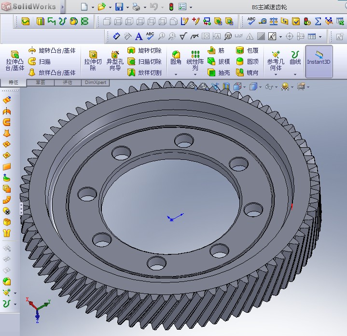Click 参考几何体 reference geometry tool

(x=276, y=61)
